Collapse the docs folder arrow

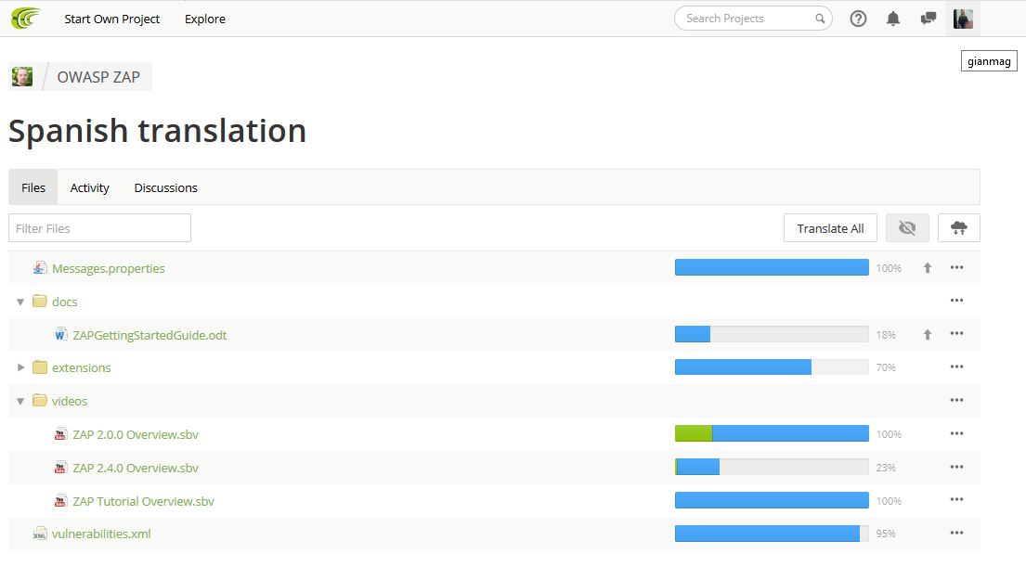[20, 302]
